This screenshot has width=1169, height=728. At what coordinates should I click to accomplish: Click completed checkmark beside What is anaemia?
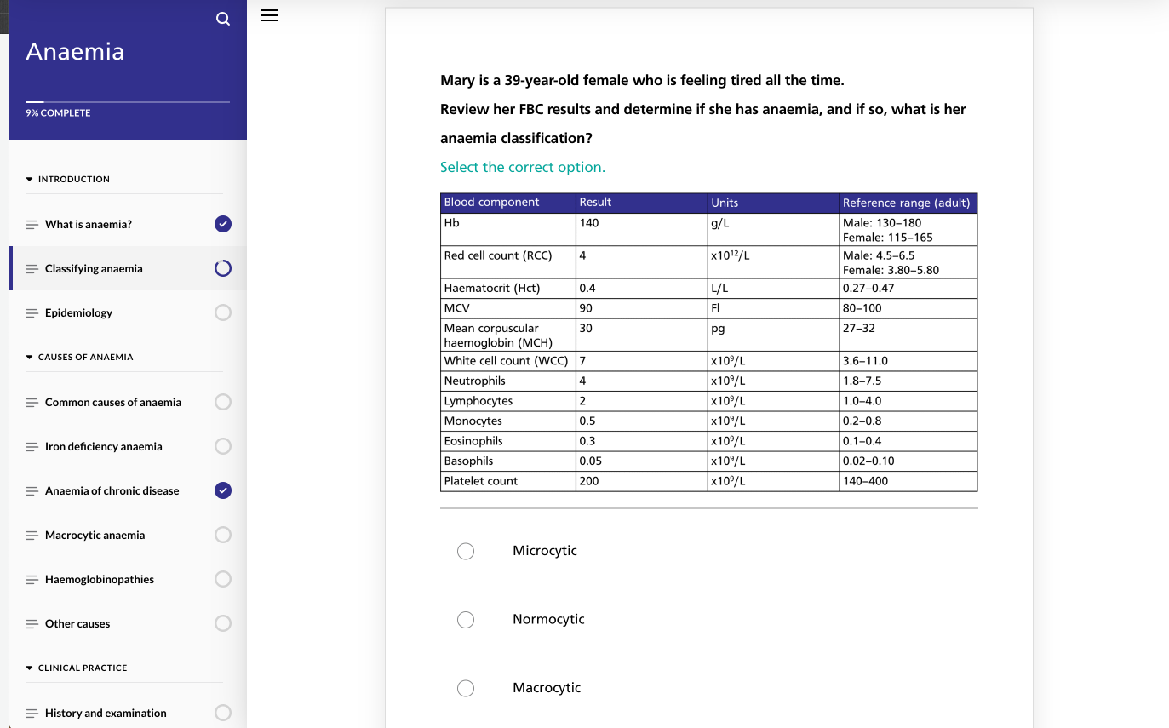(223, 224)
